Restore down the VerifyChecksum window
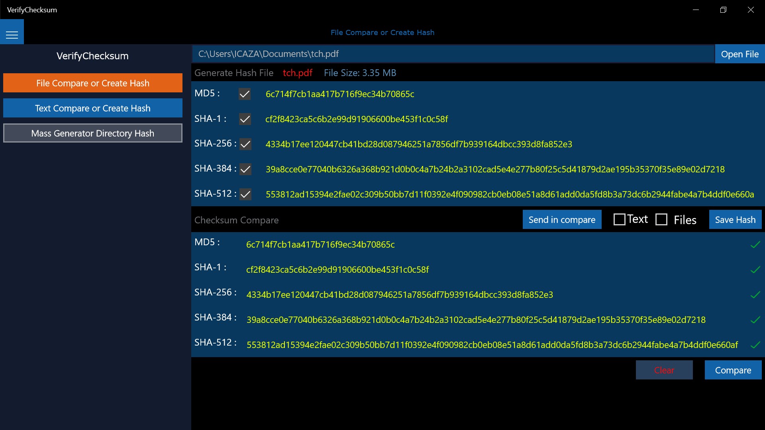Viewport: 765px width, 430px height. (x=723, y=10)
